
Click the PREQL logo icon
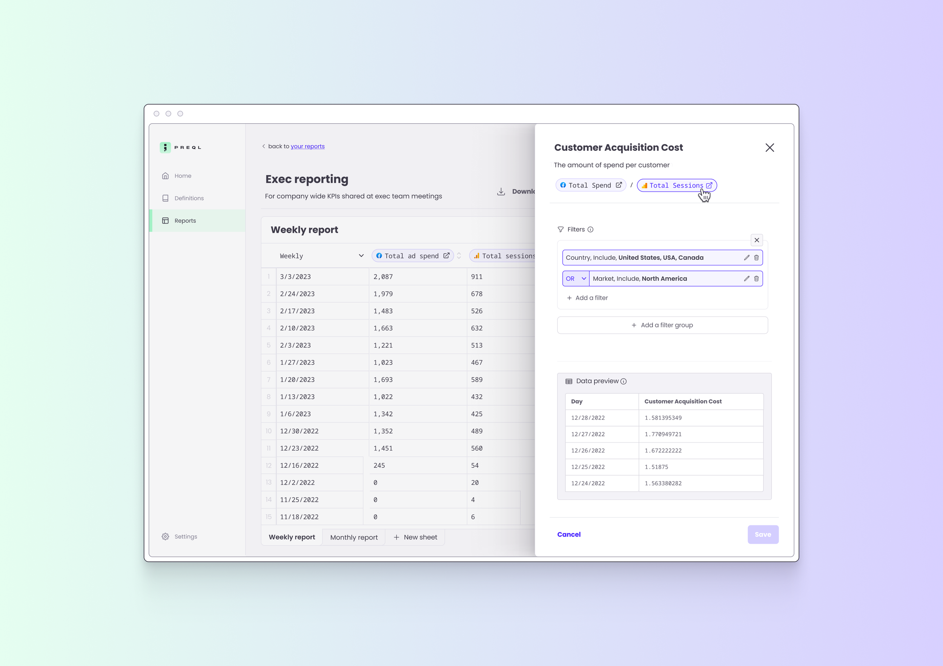(165, 147)
